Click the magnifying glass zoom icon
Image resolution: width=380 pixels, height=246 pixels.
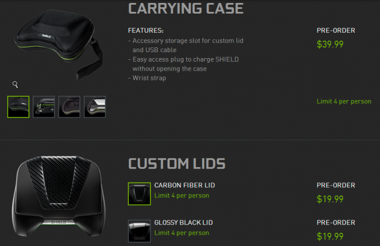point(15,84)
